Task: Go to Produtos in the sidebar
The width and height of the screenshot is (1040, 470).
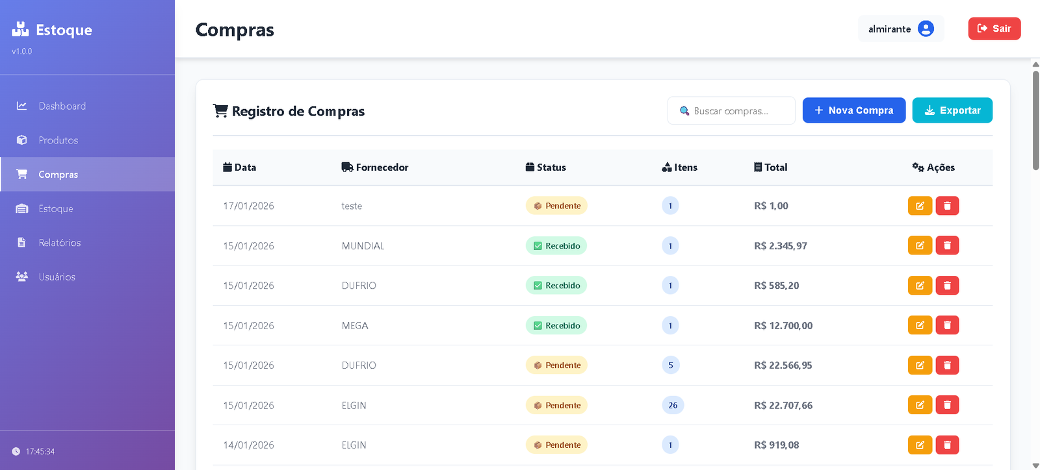Action: coord(87,140)
